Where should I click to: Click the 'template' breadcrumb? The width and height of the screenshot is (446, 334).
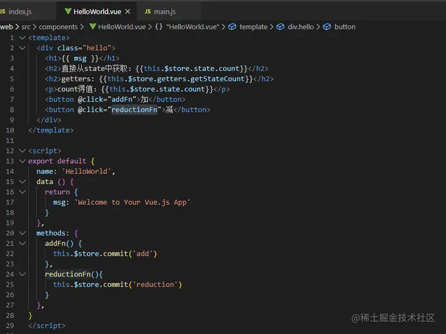click(x=253, y=27)
